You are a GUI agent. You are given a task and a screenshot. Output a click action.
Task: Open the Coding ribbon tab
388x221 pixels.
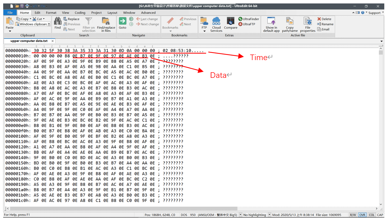[80, 13]
